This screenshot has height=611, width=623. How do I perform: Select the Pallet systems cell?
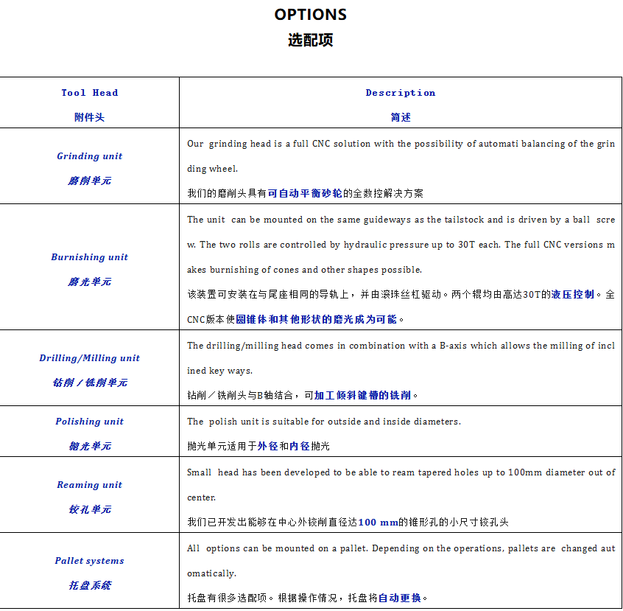click(x=89, y=561)
